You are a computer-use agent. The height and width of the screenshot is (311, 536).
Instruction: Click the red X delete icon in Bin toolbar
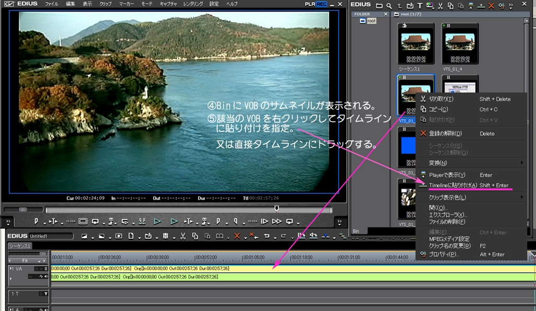click(491, 6)
